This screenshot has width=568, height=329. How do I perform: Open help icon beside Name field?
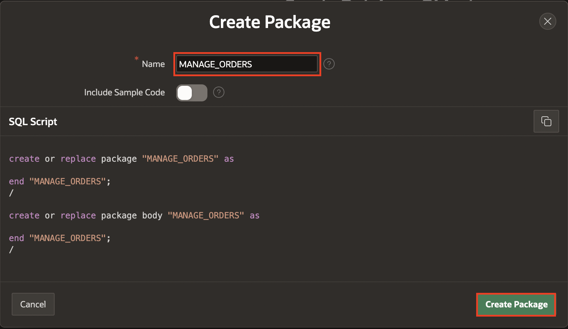[x=329, y=64]
